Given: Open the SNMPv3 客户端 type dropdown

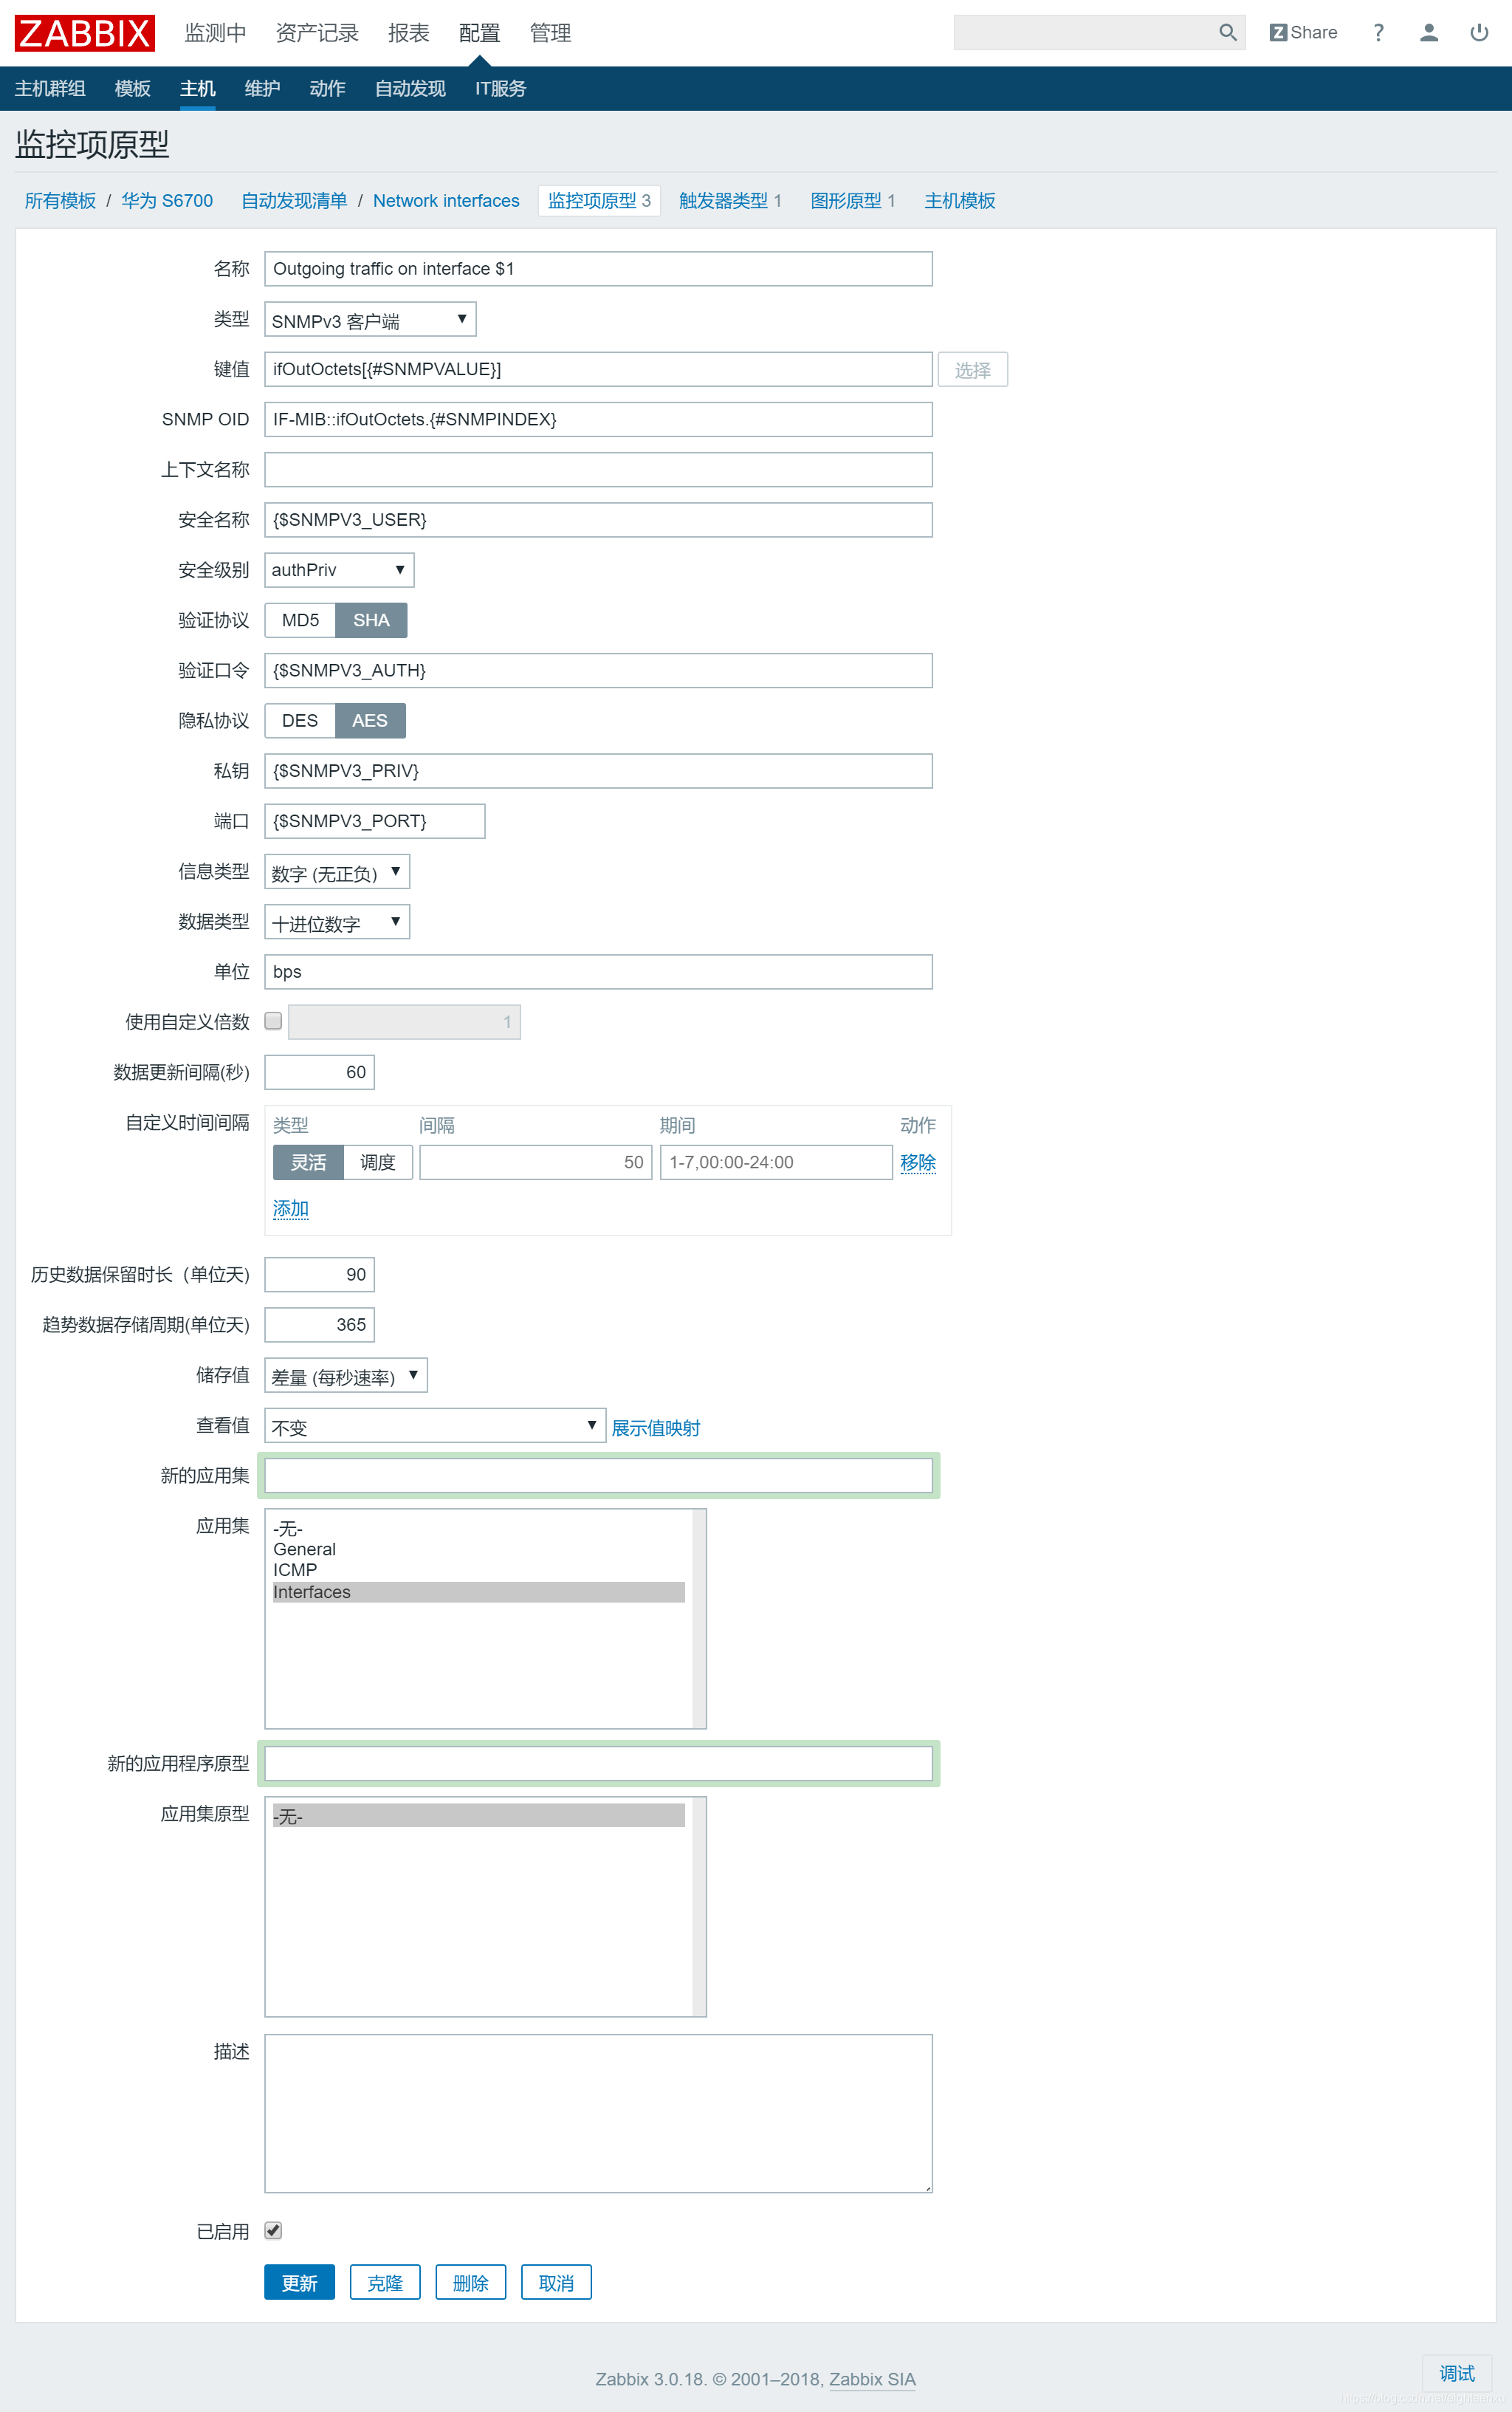Looking at the screenshot, I should pyautogui.click(x=369, y=320).
